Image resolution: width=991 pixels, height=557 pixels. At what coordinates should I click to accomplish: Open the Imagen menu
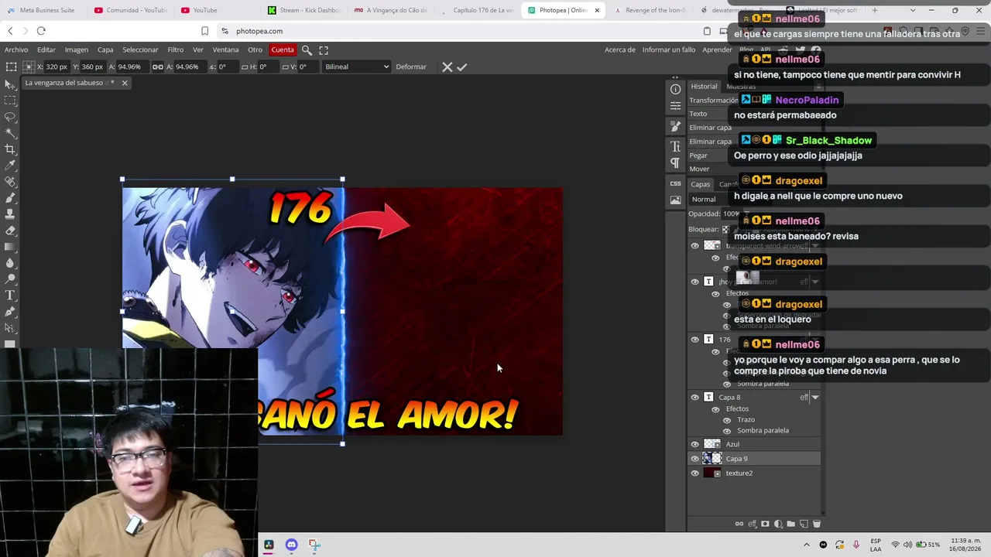(x=76, y=50)
